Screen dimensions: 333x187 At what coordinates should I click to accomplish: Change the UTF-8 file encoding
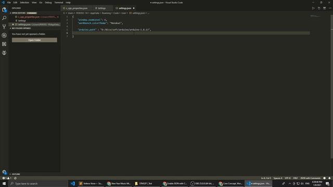click(x=288, y=178)
